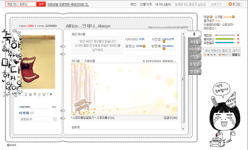Screen dimensions: 248x150
Task: Click the name link 이혁재
Action: (x=24, y=113)
